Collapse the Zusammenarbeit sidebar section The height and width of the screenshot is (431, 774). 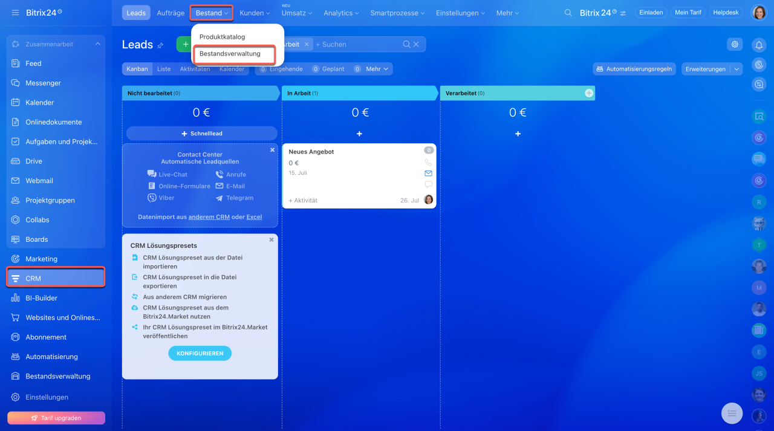click(x=98, y=44)
